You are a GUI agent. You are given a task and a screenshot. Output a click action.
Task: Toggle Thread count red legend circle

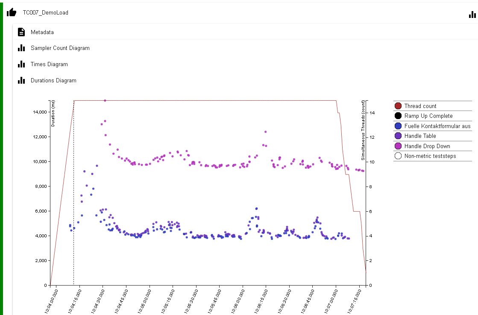[x=398, y=106]
